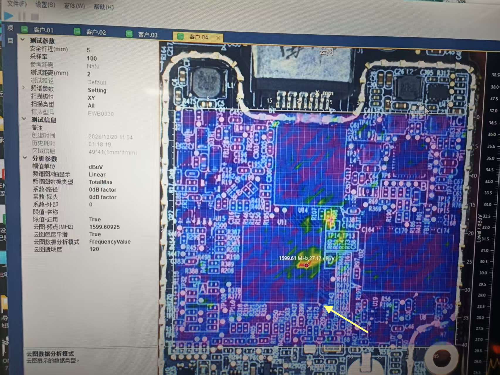The height and width of the screenshot is (375, 500).
Task: Select the 采样率 value 100
Action: pos(92,58)
